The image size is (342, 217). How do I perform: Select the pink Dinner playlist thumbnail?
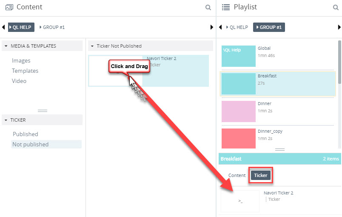(239, 111)
